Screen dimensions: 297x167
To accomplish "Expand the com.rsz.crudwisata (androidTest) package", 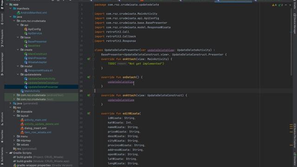I will (14, 95).
